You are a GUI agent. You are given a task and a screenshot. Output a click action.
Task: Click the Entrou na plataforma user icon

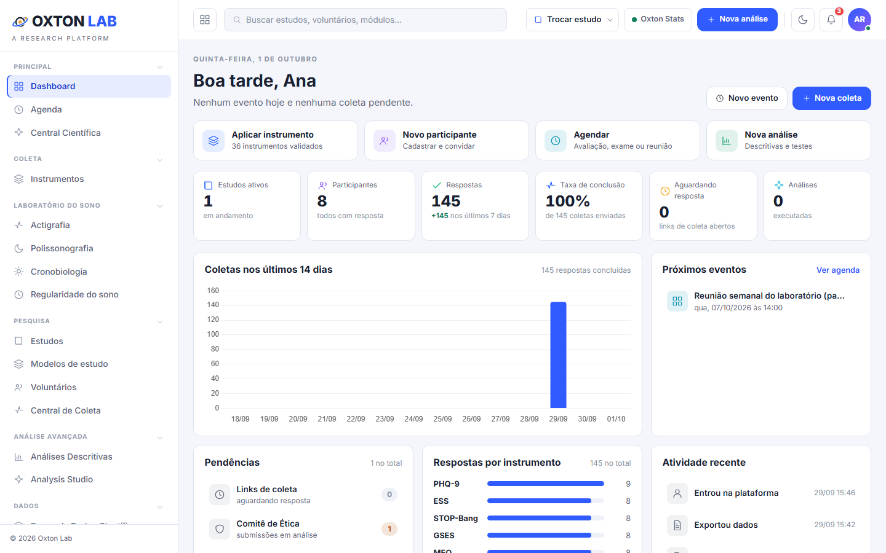click(677, 493)
